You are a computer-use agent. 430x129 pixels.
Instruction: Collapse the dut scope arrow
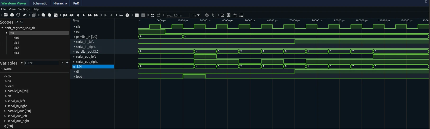click(6, 33)
